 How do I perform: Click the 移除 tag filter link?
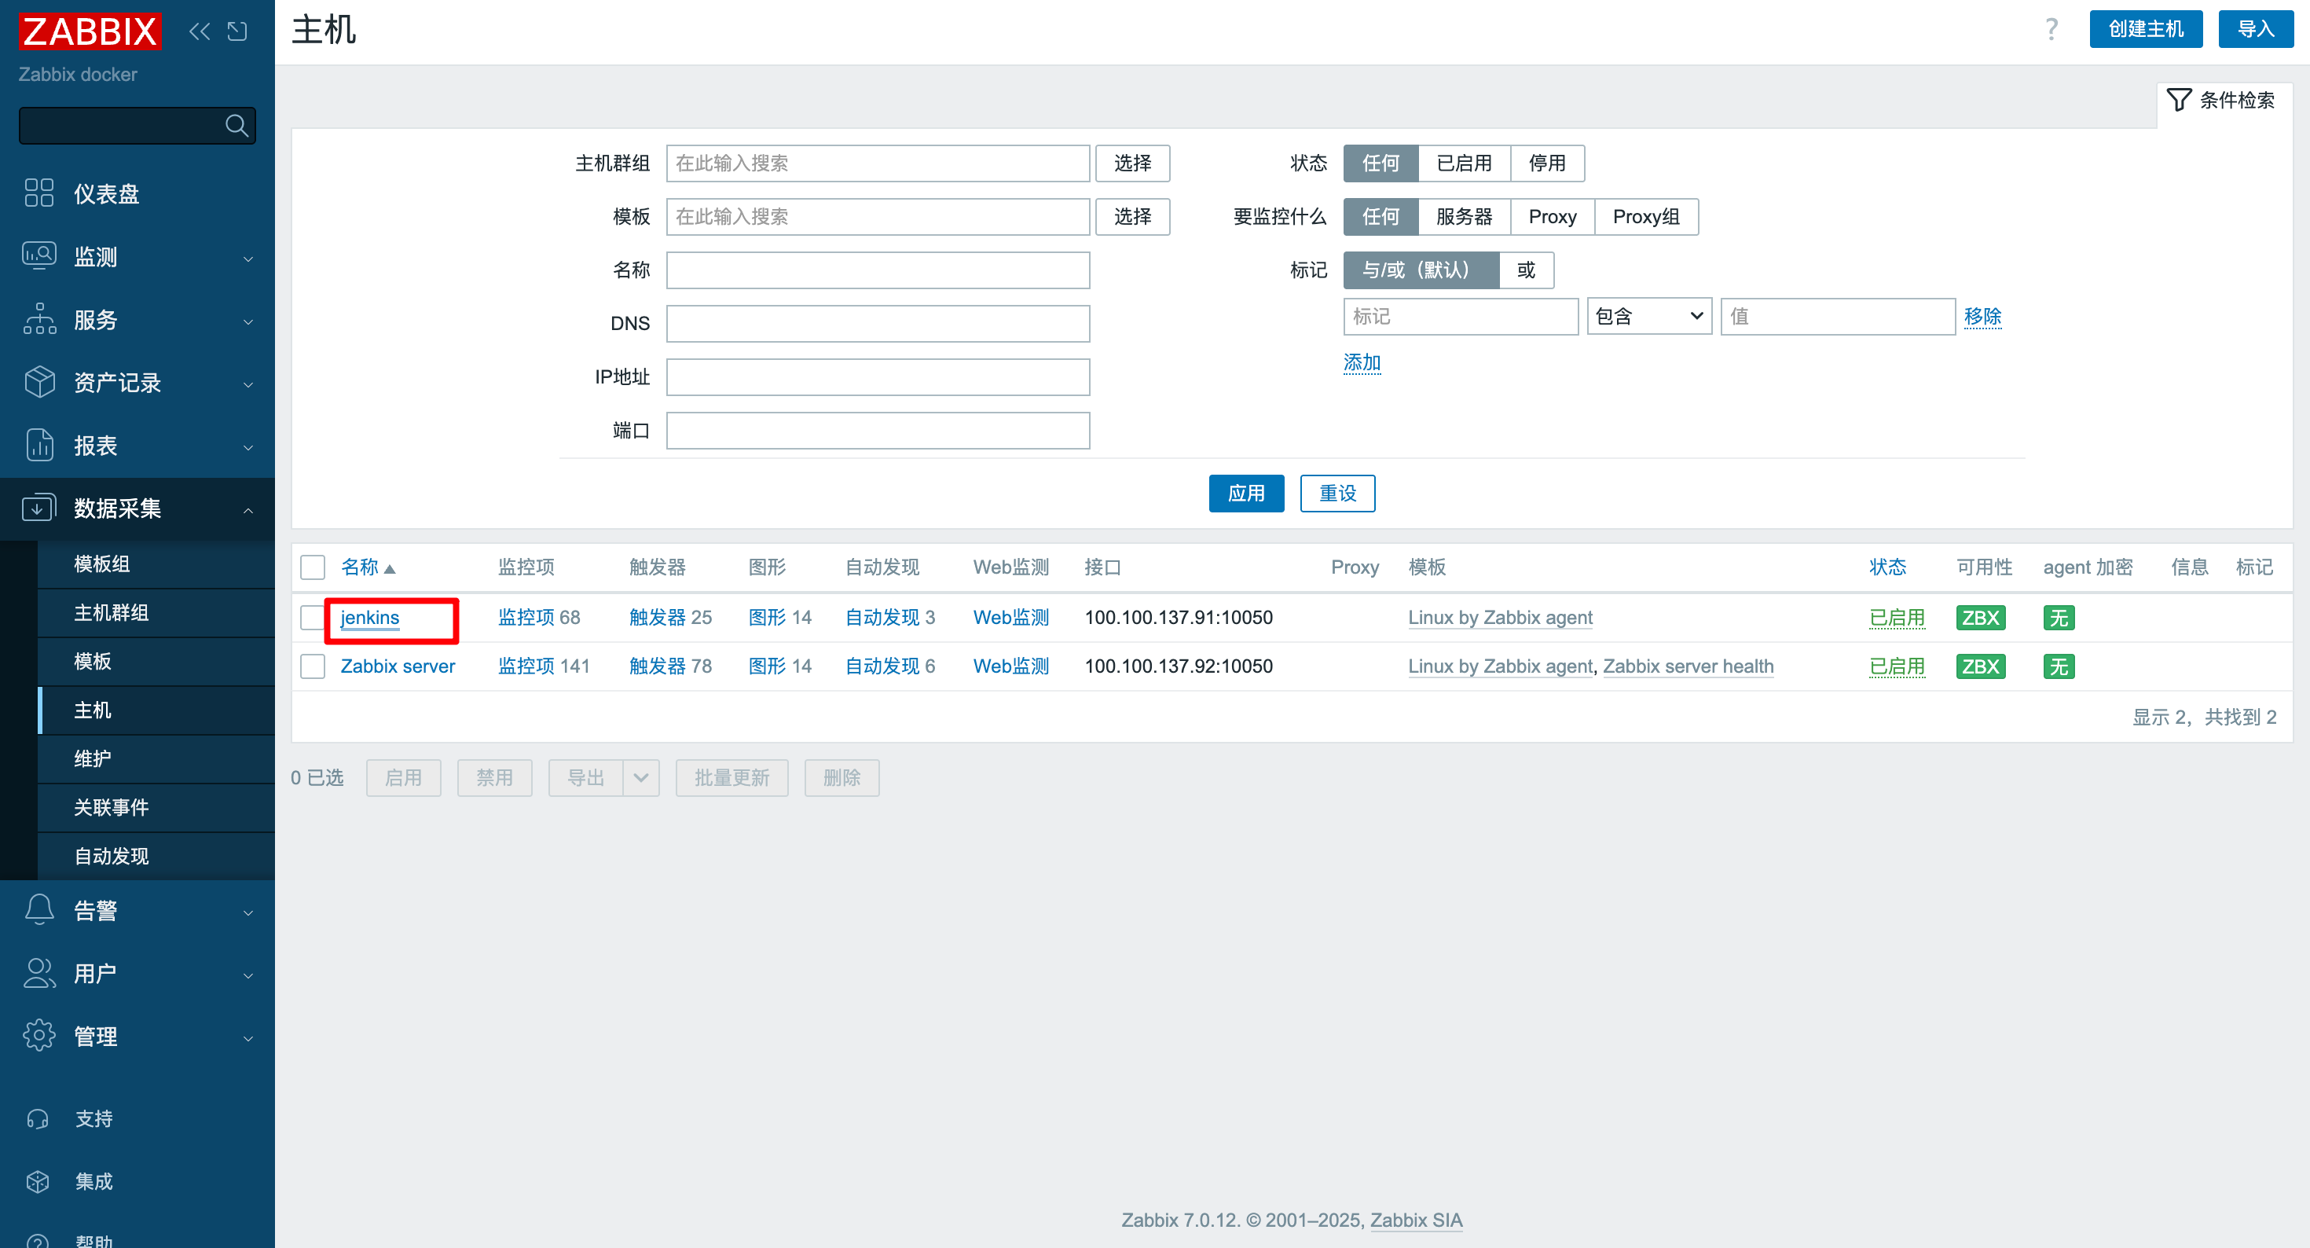point(1982,317)
